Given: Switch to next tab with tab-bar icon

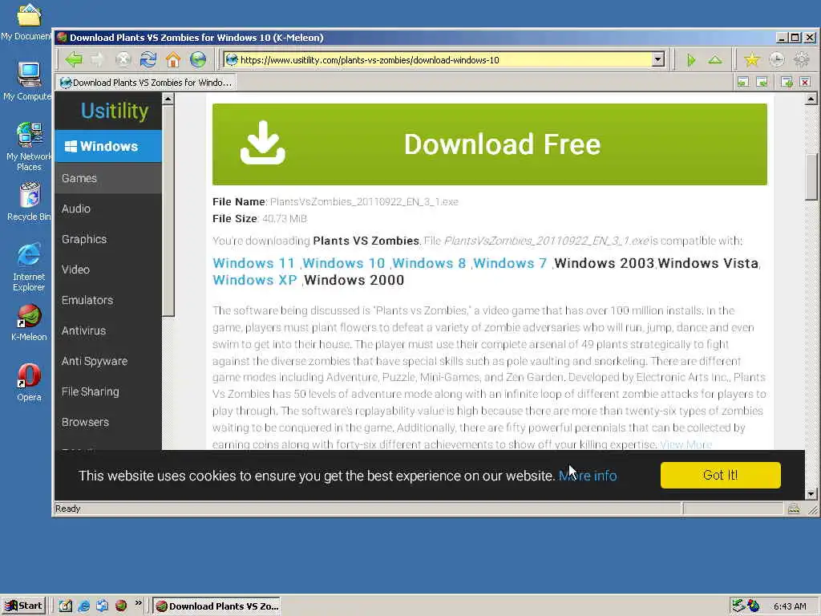Looking at the screenshot, I should (762, 83).
